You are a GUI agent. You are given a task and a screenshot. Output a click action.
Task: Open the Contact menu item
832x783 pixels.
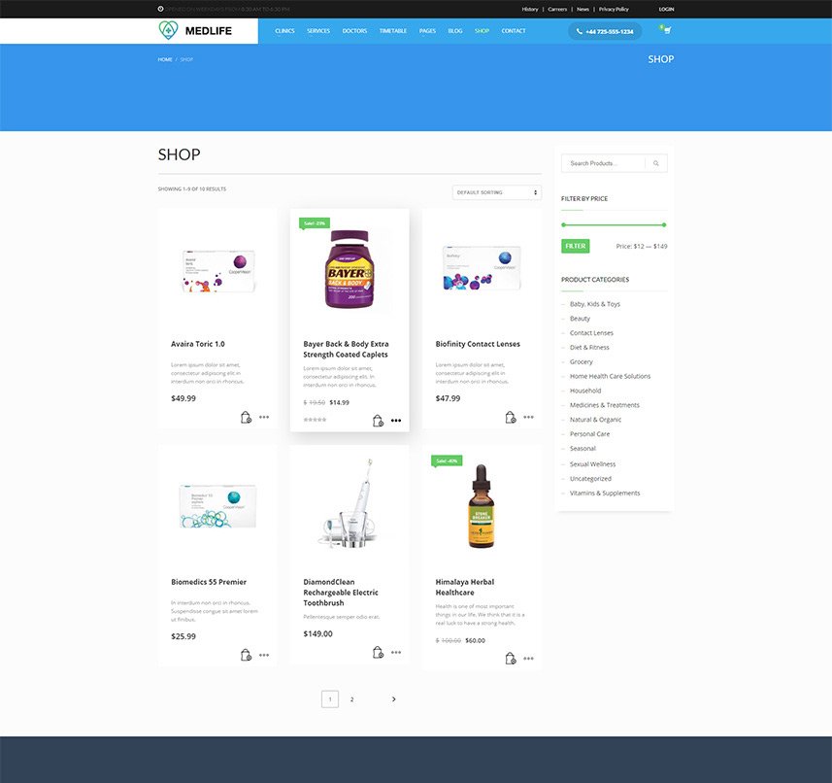click(514, 31)
